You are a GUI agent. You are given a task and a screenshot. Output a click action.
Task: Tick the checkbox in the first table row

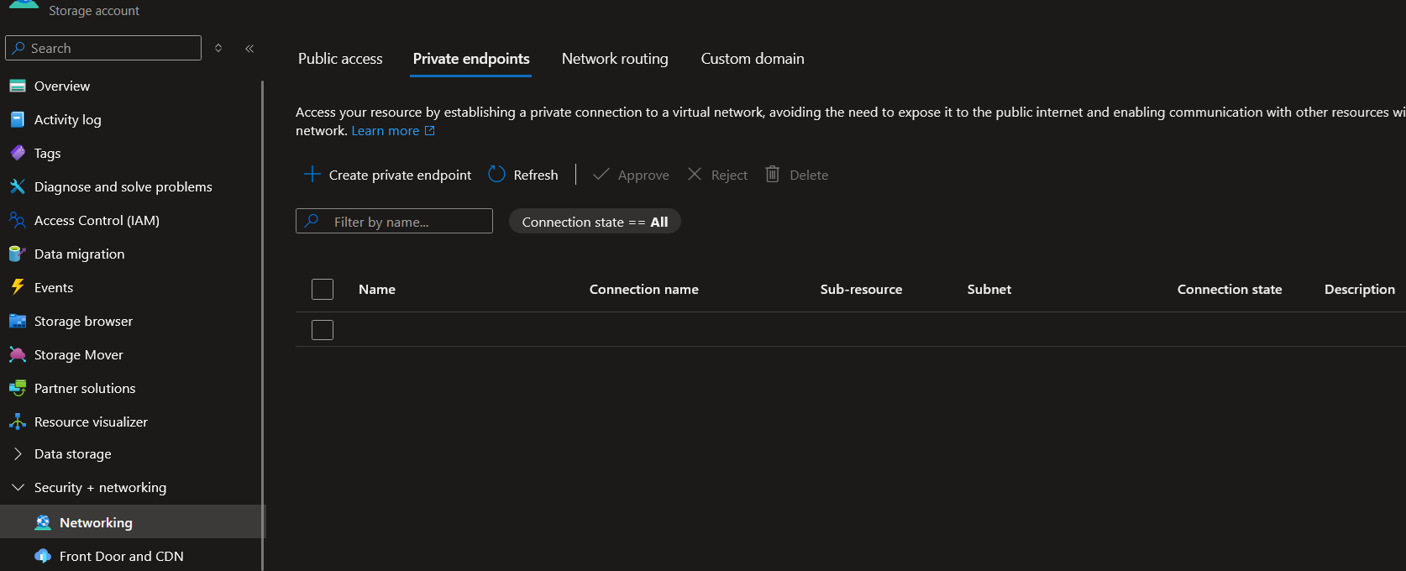click(x=323, y=330)
